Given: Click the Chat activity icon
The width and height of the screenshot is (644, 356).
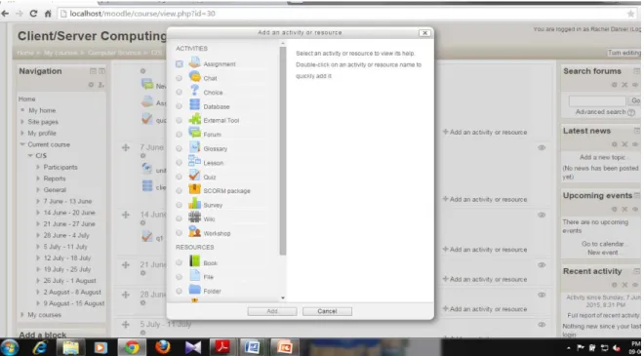Looking at the screenshot, I should (194, 77).
